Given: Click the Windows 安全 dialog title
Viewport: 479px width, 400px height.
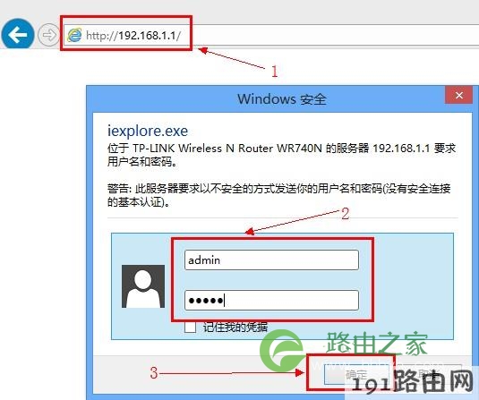Looking at the screenshot, I should click(x=282, y=99).
